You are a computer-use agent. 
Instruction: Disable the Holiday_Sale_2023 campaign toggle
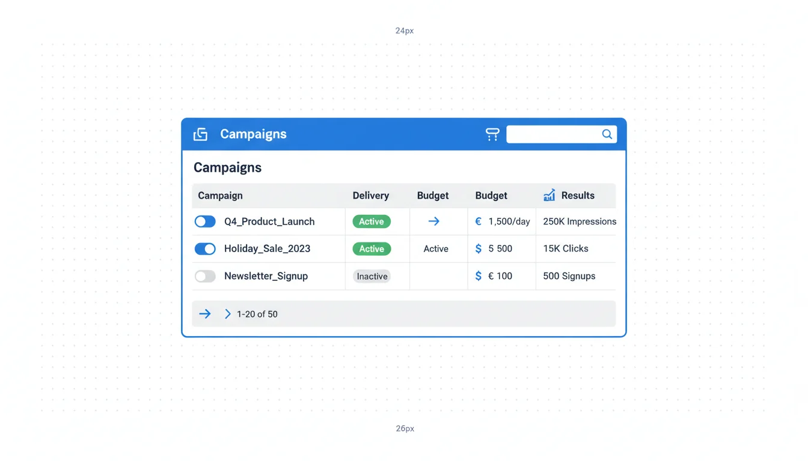pos(205,249)
